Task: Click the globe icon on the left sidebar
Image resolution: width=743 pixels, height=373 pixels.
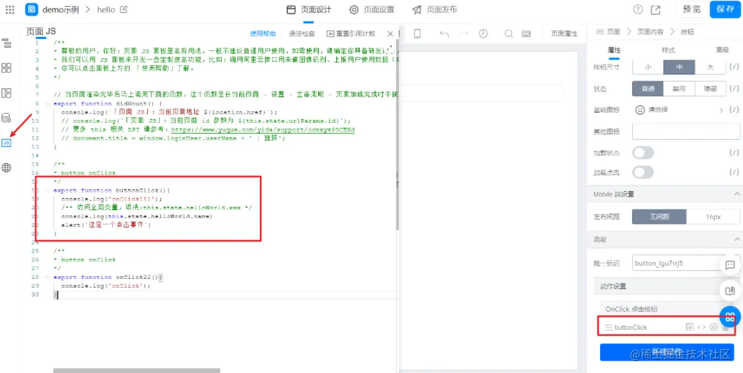Action: coord(8,167)
